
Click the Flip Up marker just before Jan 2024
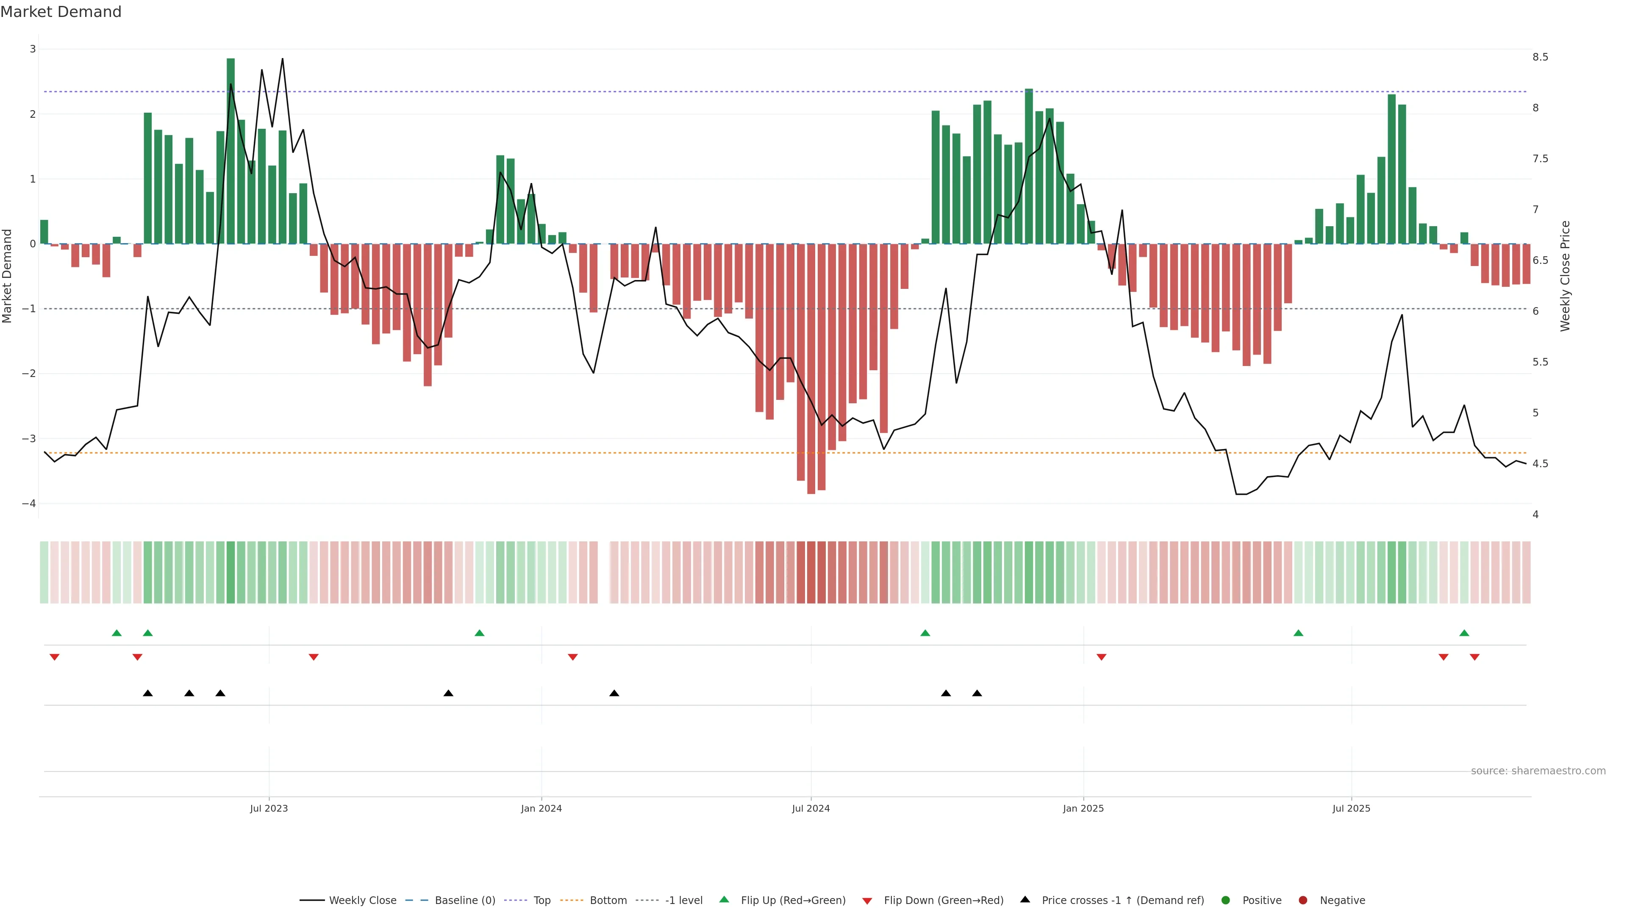[x=479, y=633]
